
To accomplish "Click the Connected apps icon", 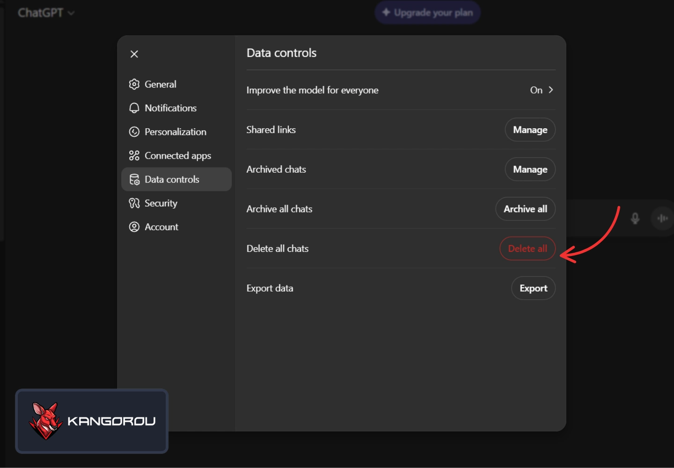I will coord(134,155).
